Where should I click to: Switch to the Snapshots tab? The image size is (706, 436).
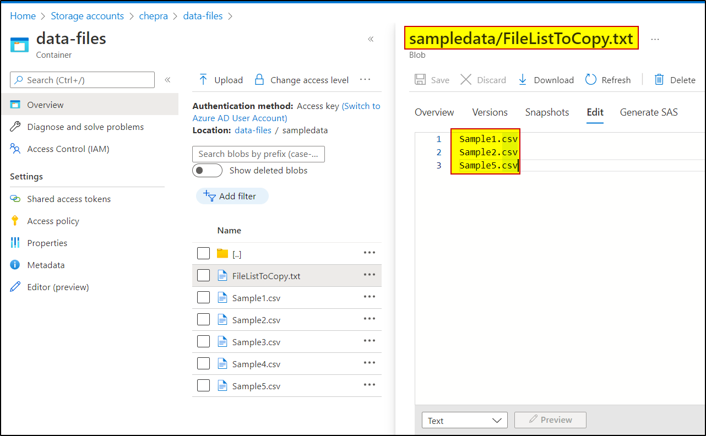547,112
